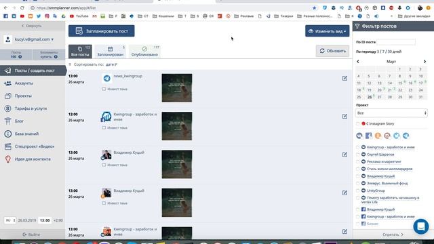The height and width of the screenshot is (244, 434).
Task: Click the funnel icon in Фильтр постов header
Action: (x=357, y=26)
